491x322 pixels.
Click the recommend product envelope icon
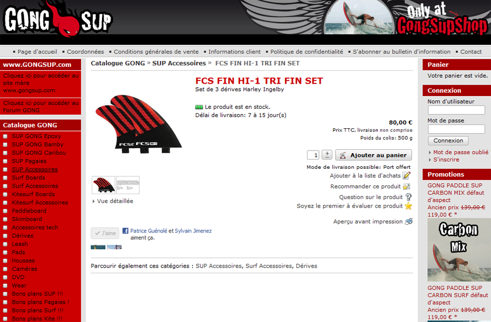406,187
